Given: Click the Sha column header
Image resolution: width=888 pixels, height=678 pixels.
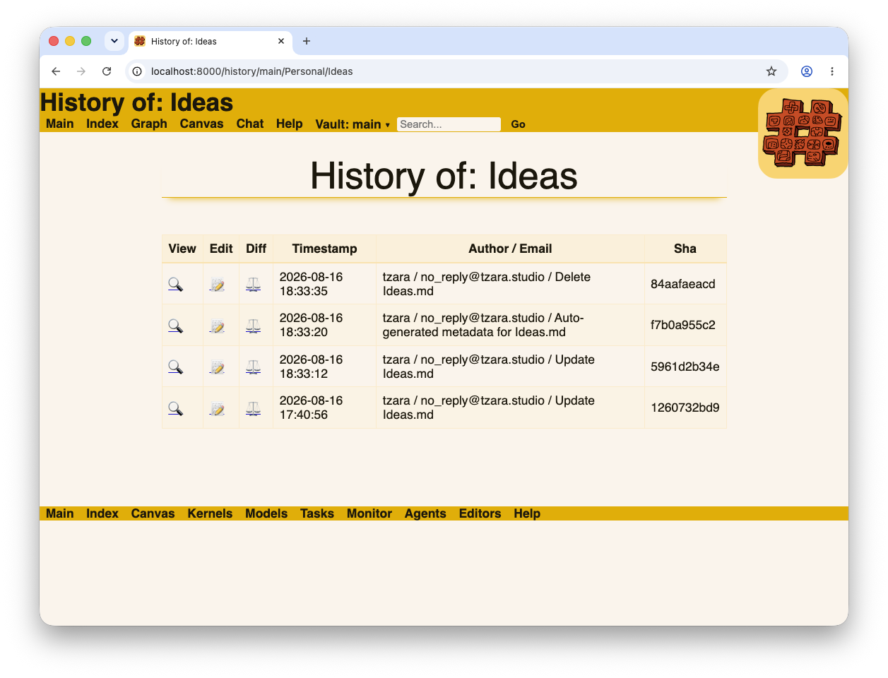Looking at the screenshot, I should [685, 249].
